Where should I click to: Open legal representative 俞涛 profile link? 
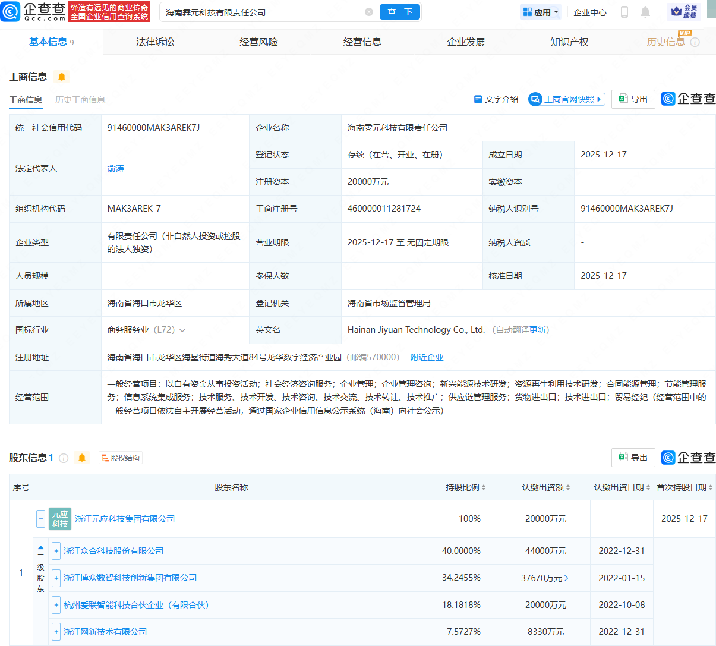pyautogui.click(x=115, y=168)
